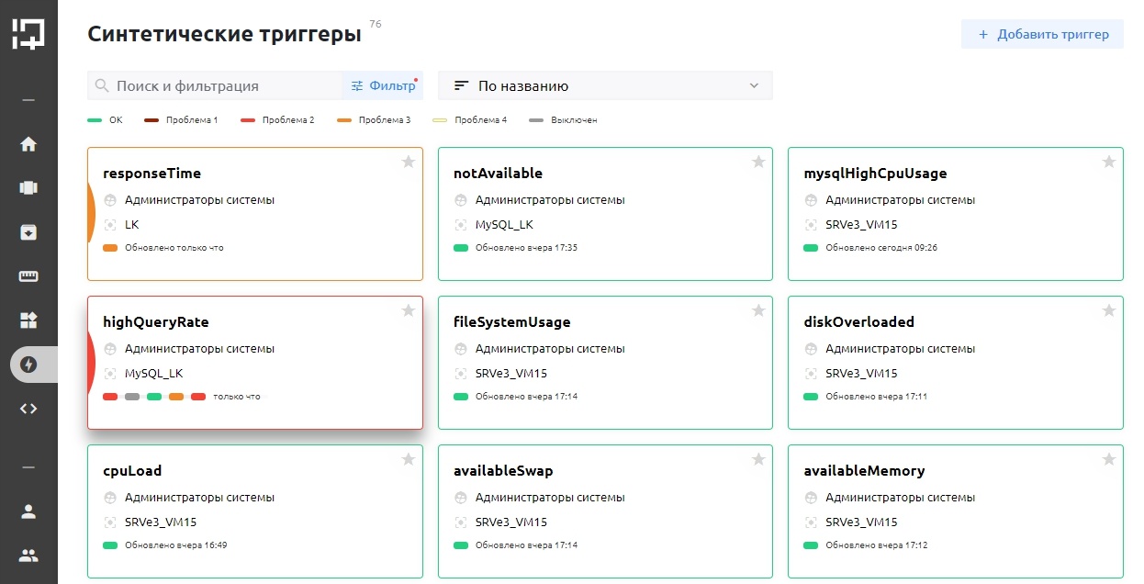Screen dimensions: 1144x584
Task: Toggle favorite star on notAvailable trigger
Action: coord(758,163)
